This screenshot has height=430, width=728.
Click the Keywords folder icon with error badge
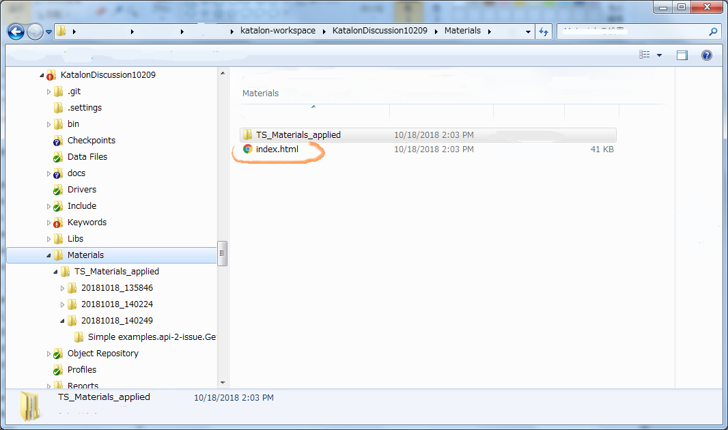pyautogui.click(x=57, y=223)
